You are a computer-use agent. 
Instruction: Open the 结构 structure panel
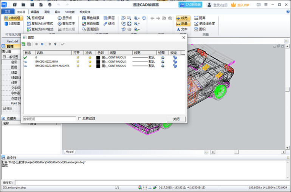(109, 23)
